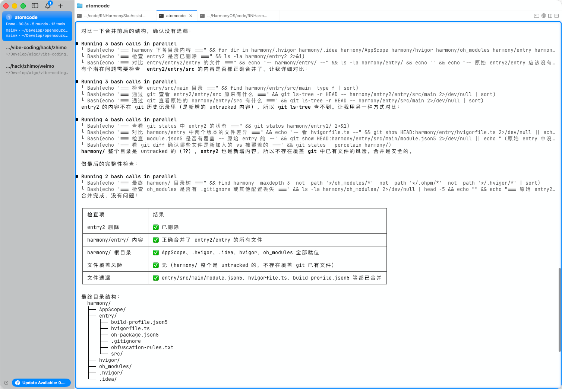Click green check in '文件覆盖风险' row
562x389 pixels.
pyautogui.click(x=156, y=265)
